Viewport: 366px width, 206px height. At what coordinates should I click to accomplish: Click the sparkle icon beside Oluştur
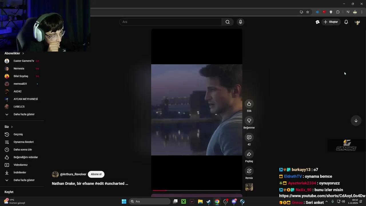click(317, 22)
